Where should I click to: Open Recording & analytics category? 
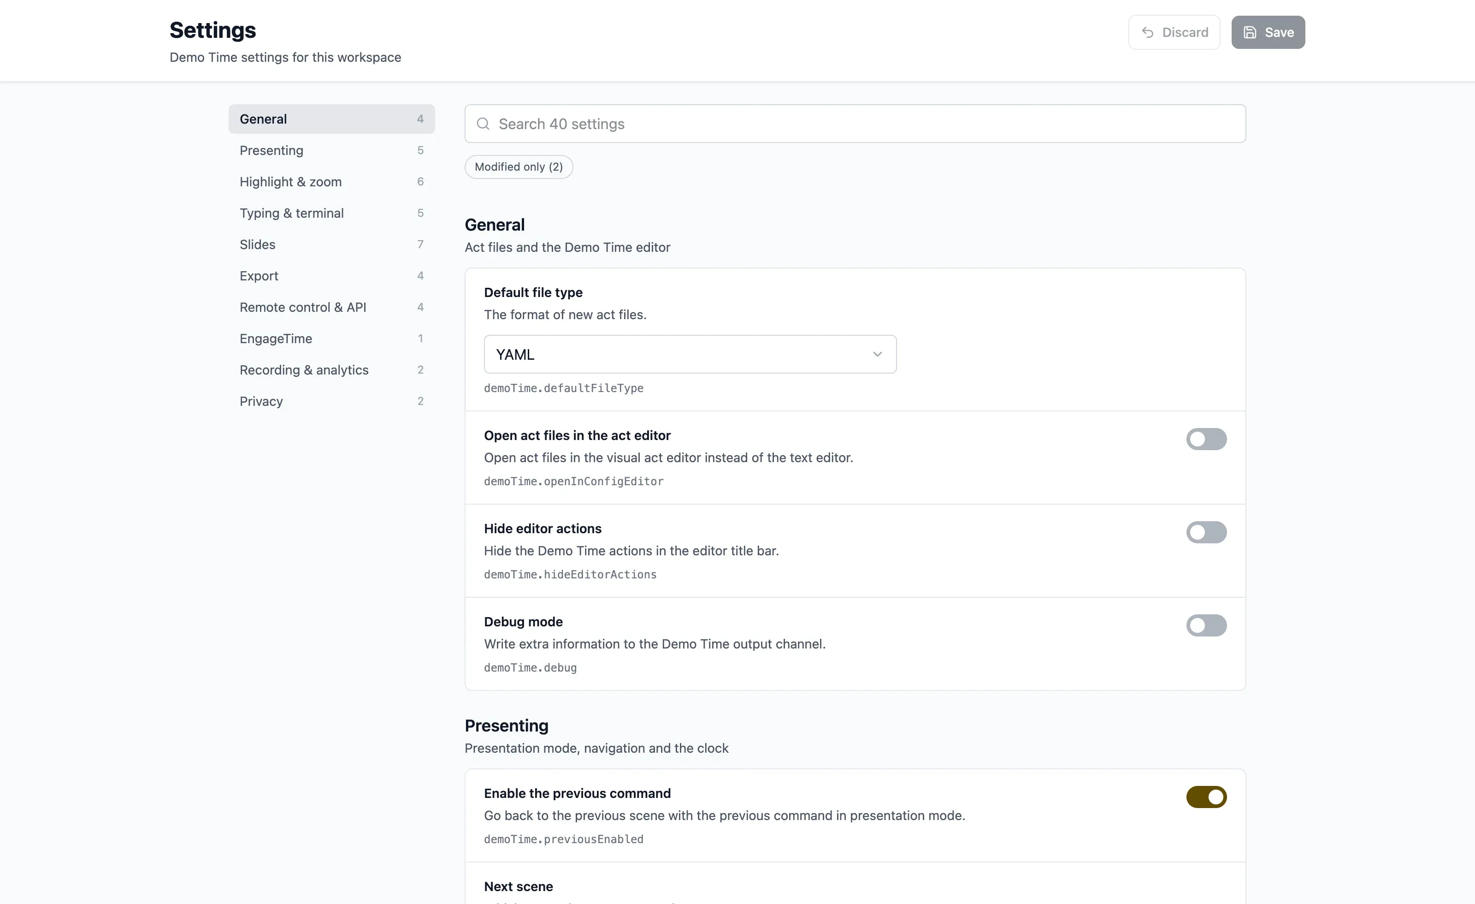pos(331,369)
